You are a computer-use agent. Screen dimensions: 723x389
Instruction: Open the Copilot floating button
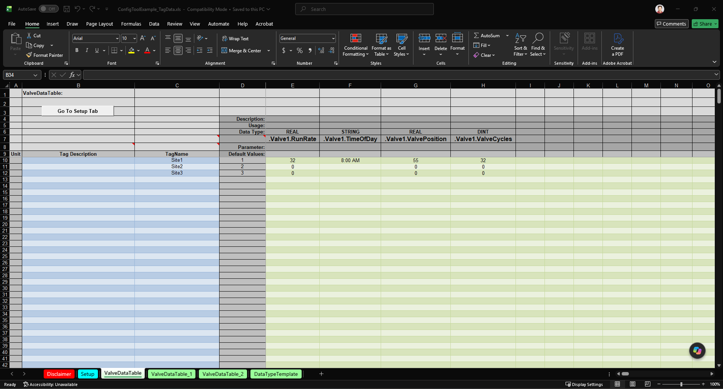click(x=697, y=351)
